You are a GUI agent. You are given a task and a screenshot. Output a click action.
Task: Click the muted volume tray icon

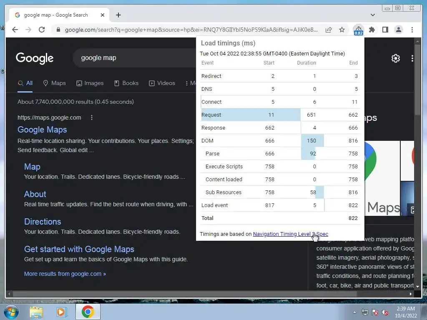point(385,312)
